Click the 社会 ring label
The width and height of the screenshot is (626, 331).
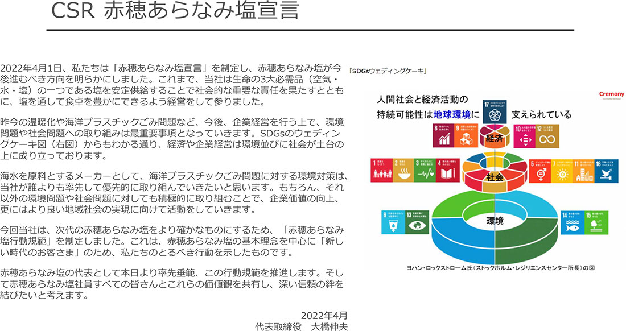pyautogui.click(x=493, y=177)
